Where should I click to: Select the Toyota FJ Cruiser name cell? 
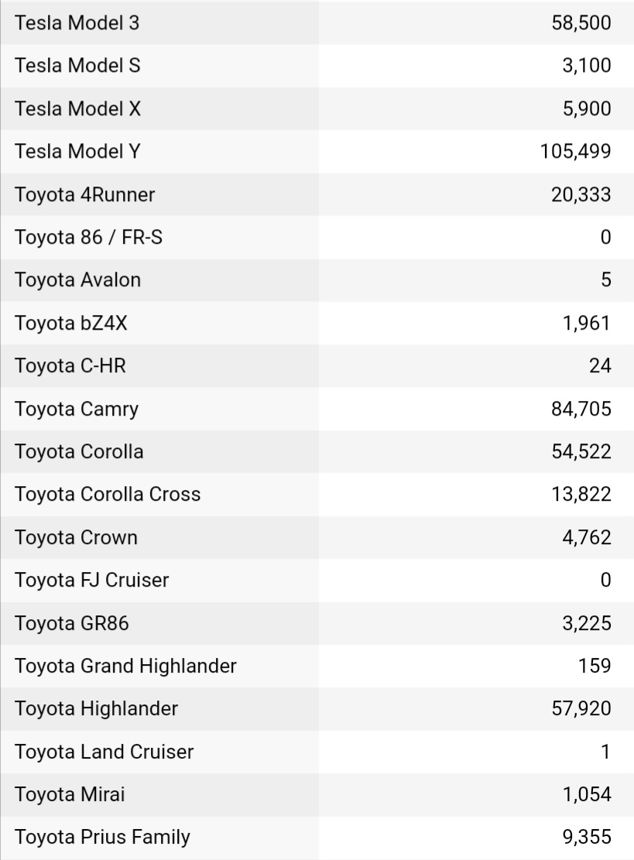pos(91,580)
